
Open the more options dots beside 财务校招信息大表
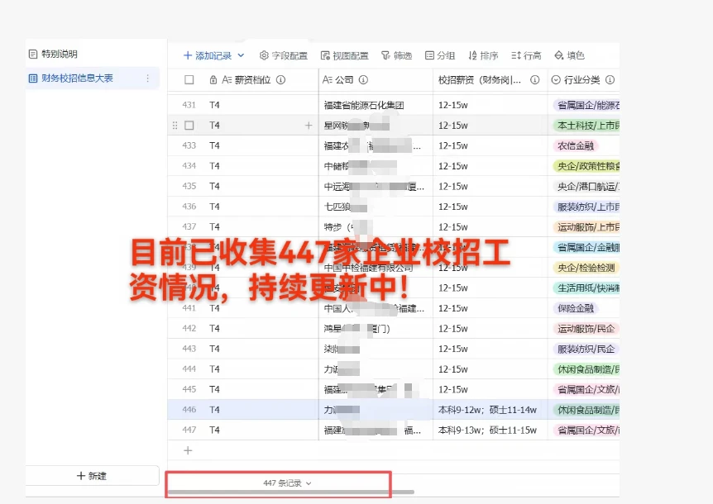coord(148,78)
